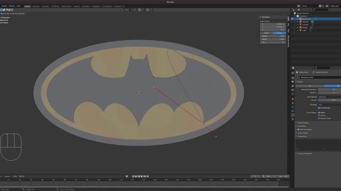The image size is (341, 191).
Task: Expand the Custom Properties panel
Action: pos(304,153)
